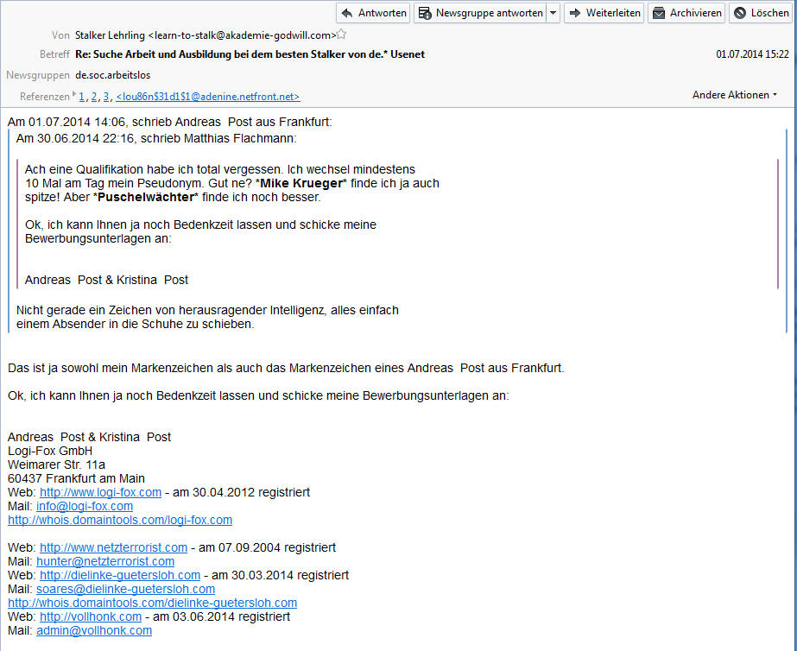Open link http://vollhonk.com
This screenshot has height=651, width=797.
[91, 617]
